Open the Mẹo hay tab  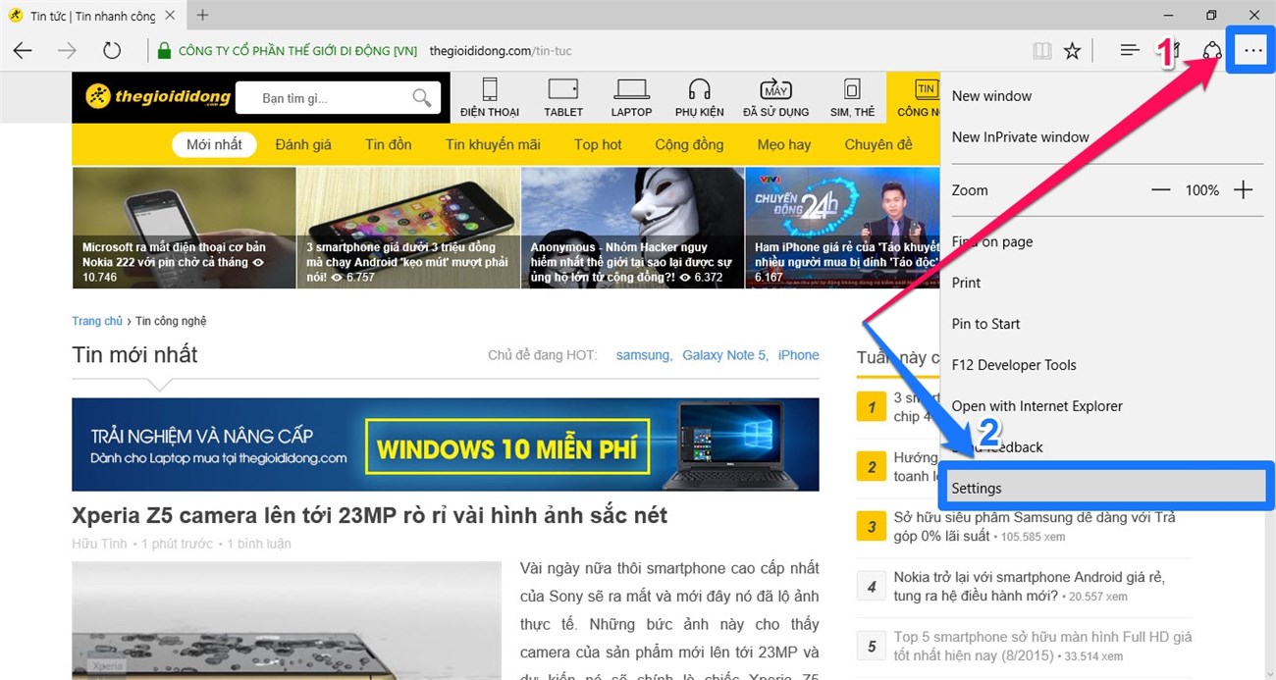point(784,144)
